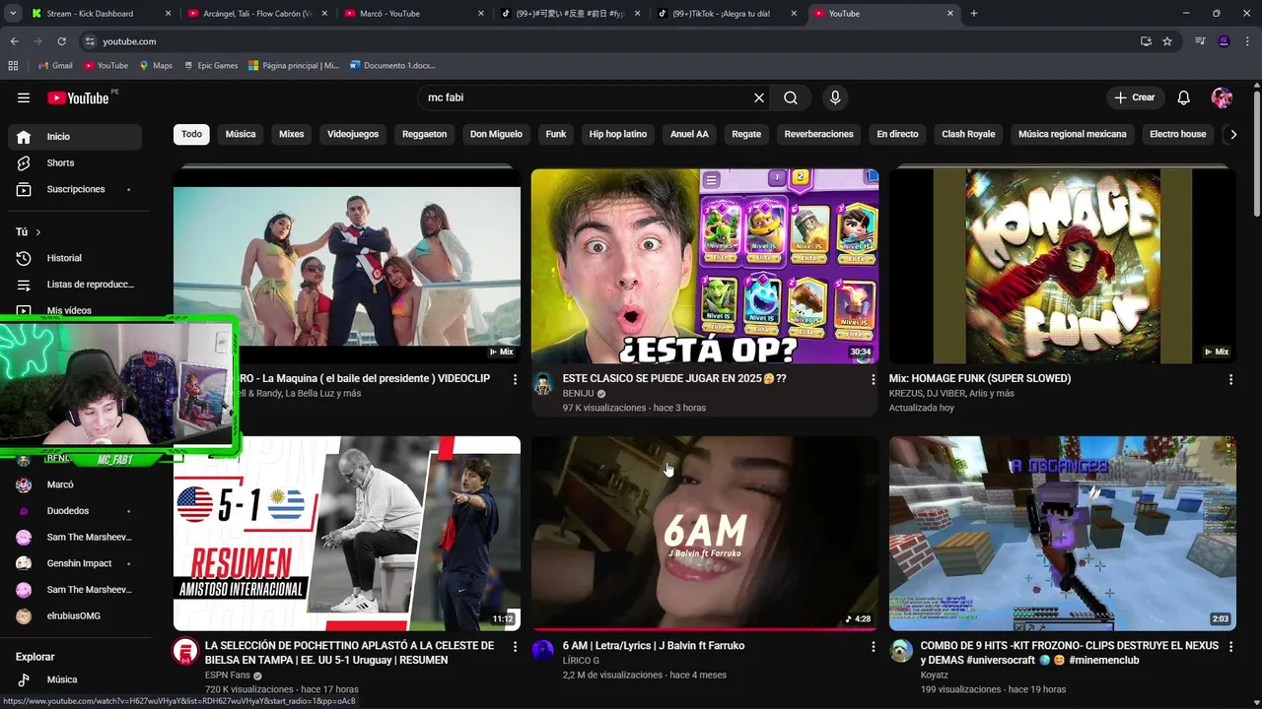This screenshot has height=709, width=1262.
Task: Open options menu for HOMAGE FUNK mix
Action: pos(1230,379)
